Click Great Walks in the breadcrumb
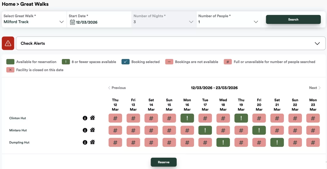The image size is (327, 169). click(34, 4)
